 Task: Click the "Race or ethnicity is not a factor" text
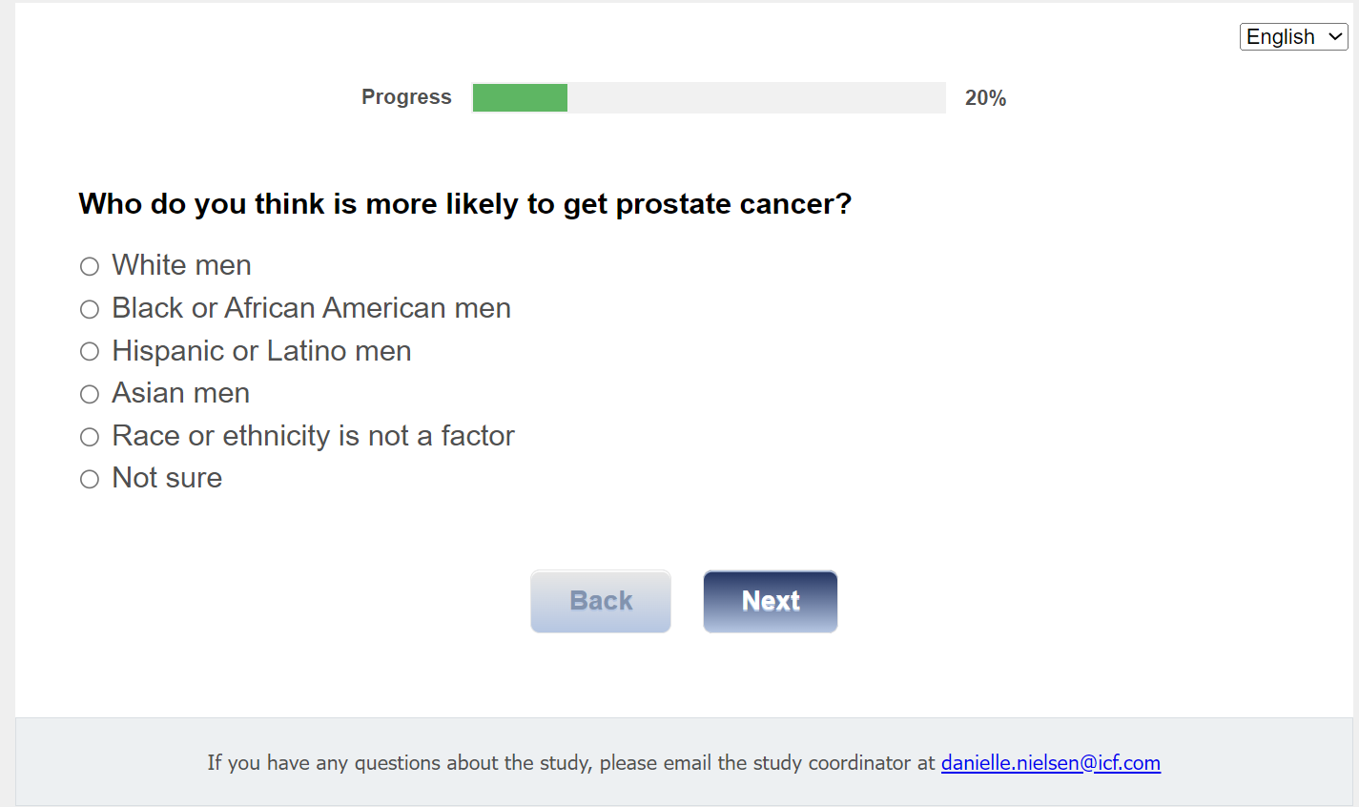click(313, 436)
